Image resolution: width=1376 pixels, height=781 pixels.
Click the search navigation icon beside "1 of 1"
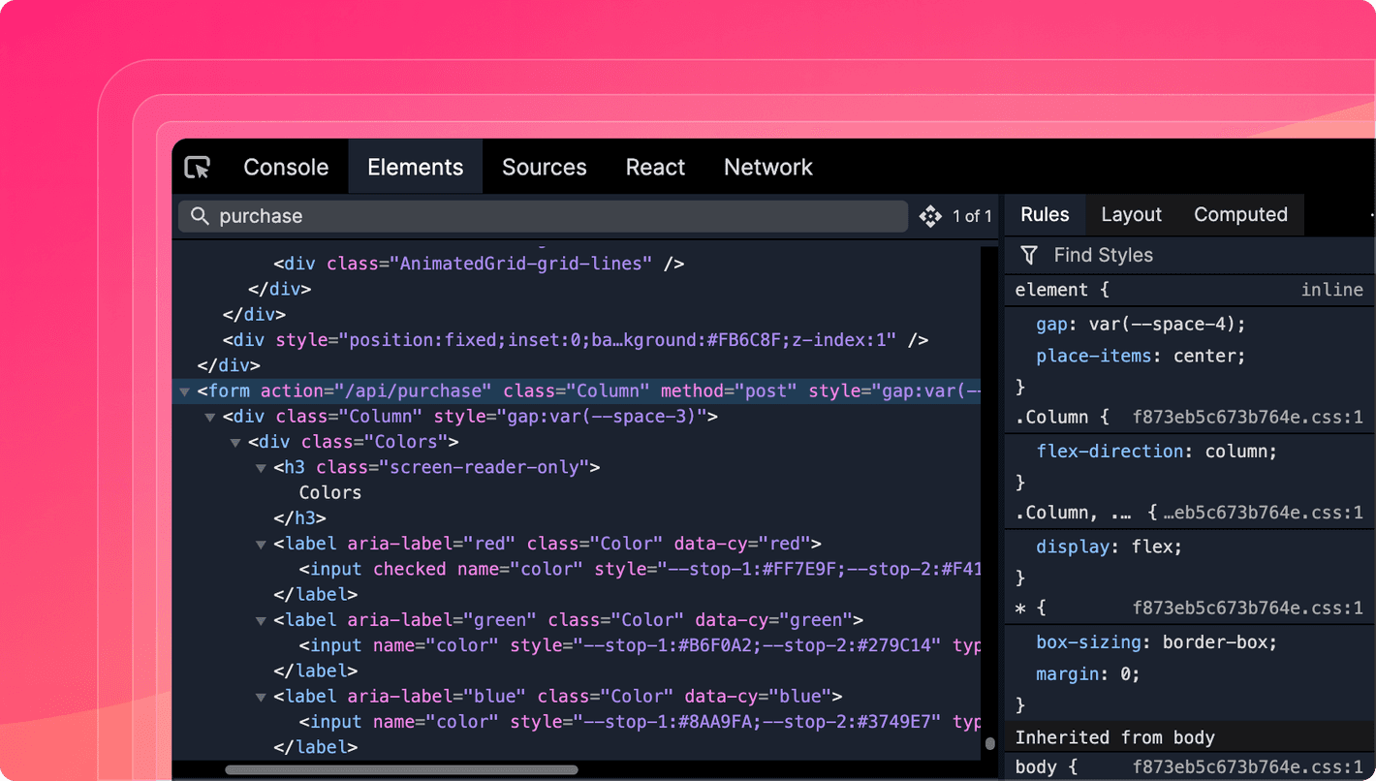click(x=930, y=216)
